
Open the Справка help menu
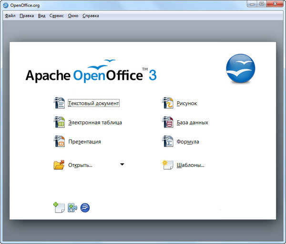[x=91, y=16]
